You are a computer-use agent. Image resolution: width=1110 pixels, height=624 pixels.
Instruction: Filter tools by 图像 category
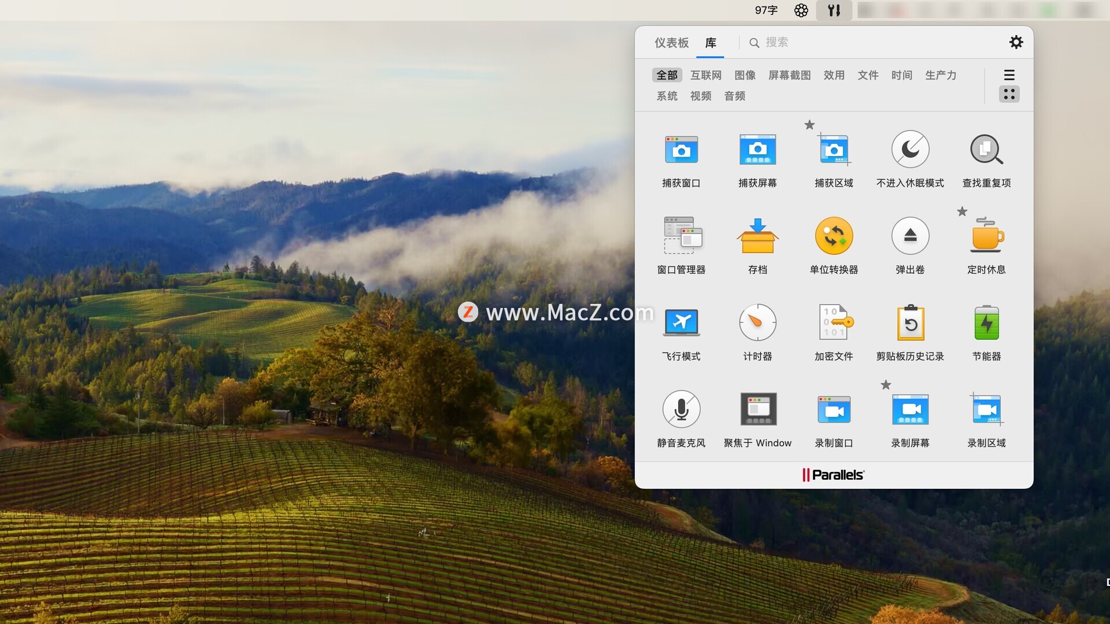745,75
